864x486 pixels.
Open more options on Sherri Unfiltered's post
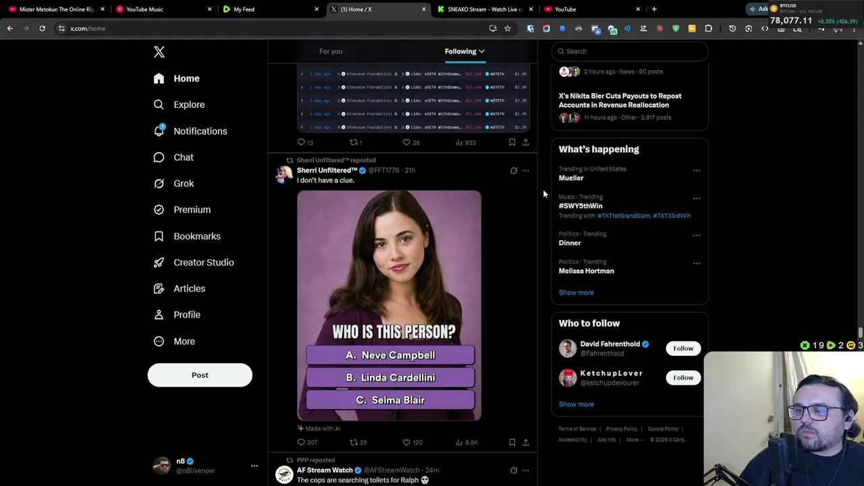click(x=526, y=171)
